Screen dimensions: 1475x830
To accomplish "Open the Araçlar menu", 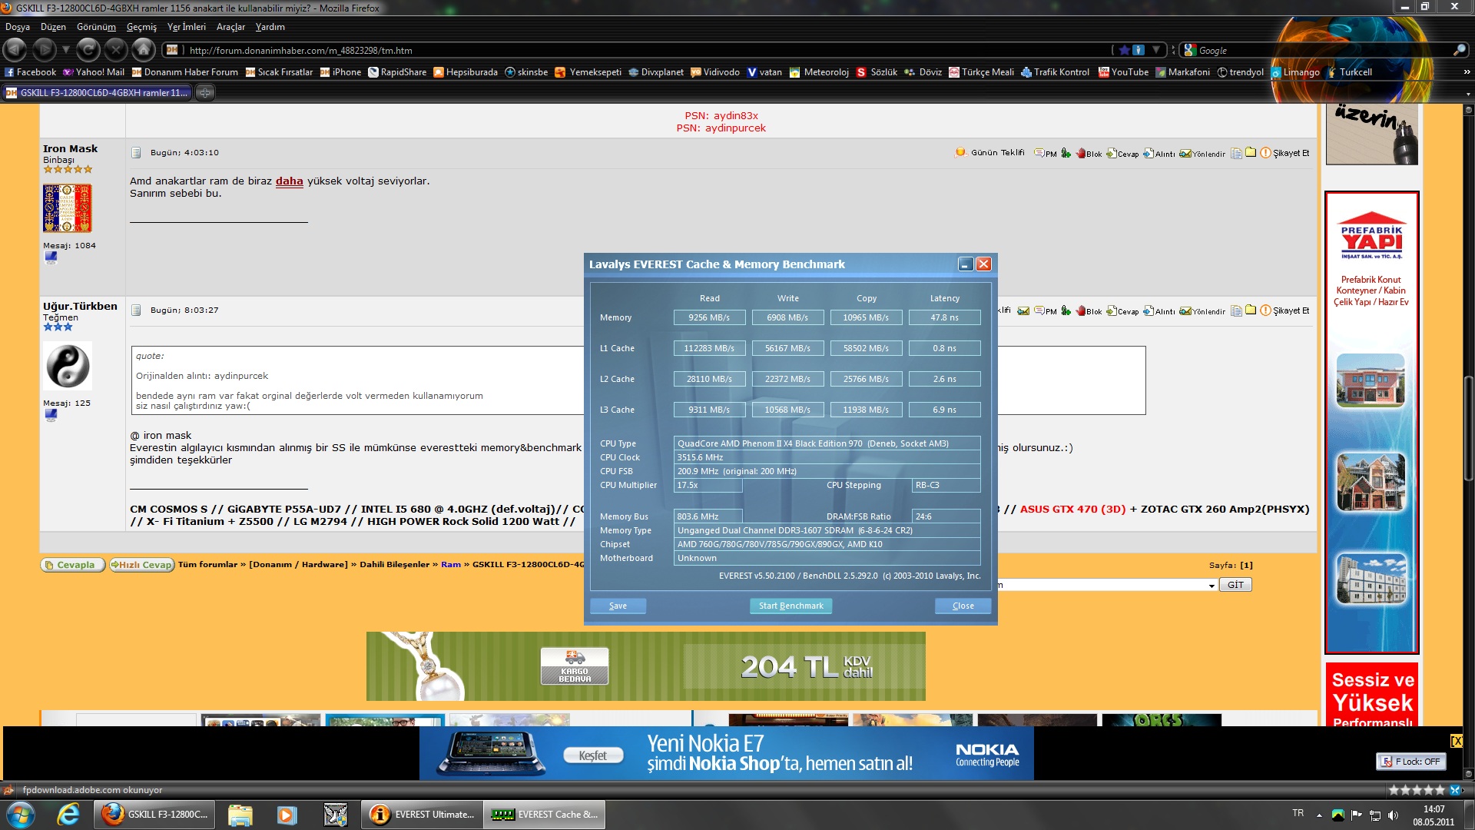I will coord(230,27).
